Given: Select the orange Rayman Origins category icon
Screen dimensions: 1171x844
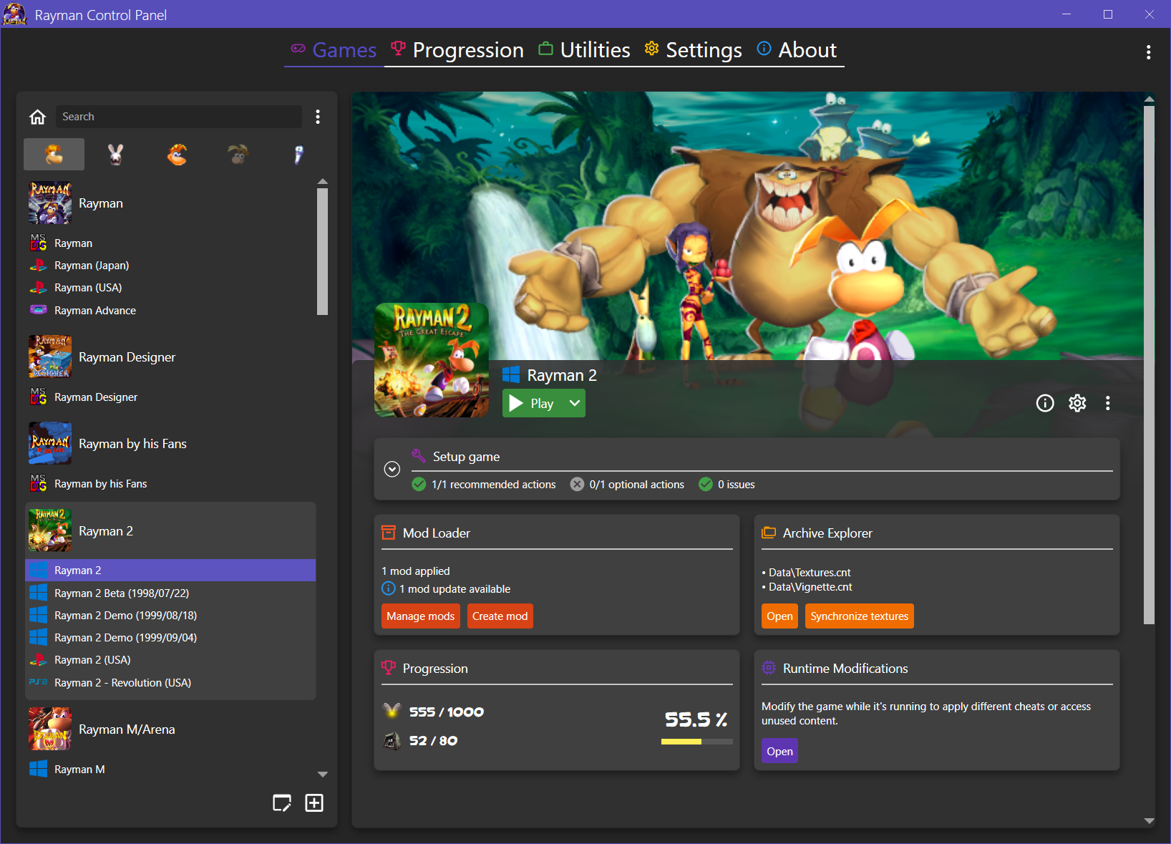Looking at the screenshot, I should coord(177,154).
